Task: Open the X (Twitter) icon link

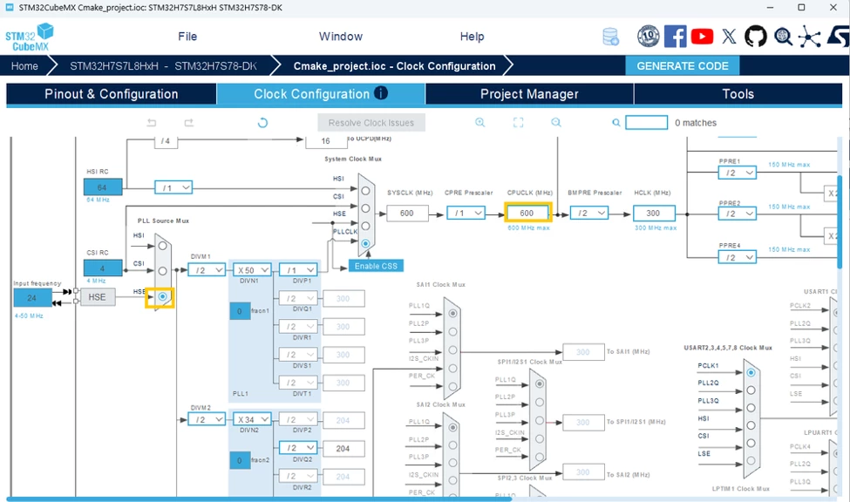Action: pos(729,37)
